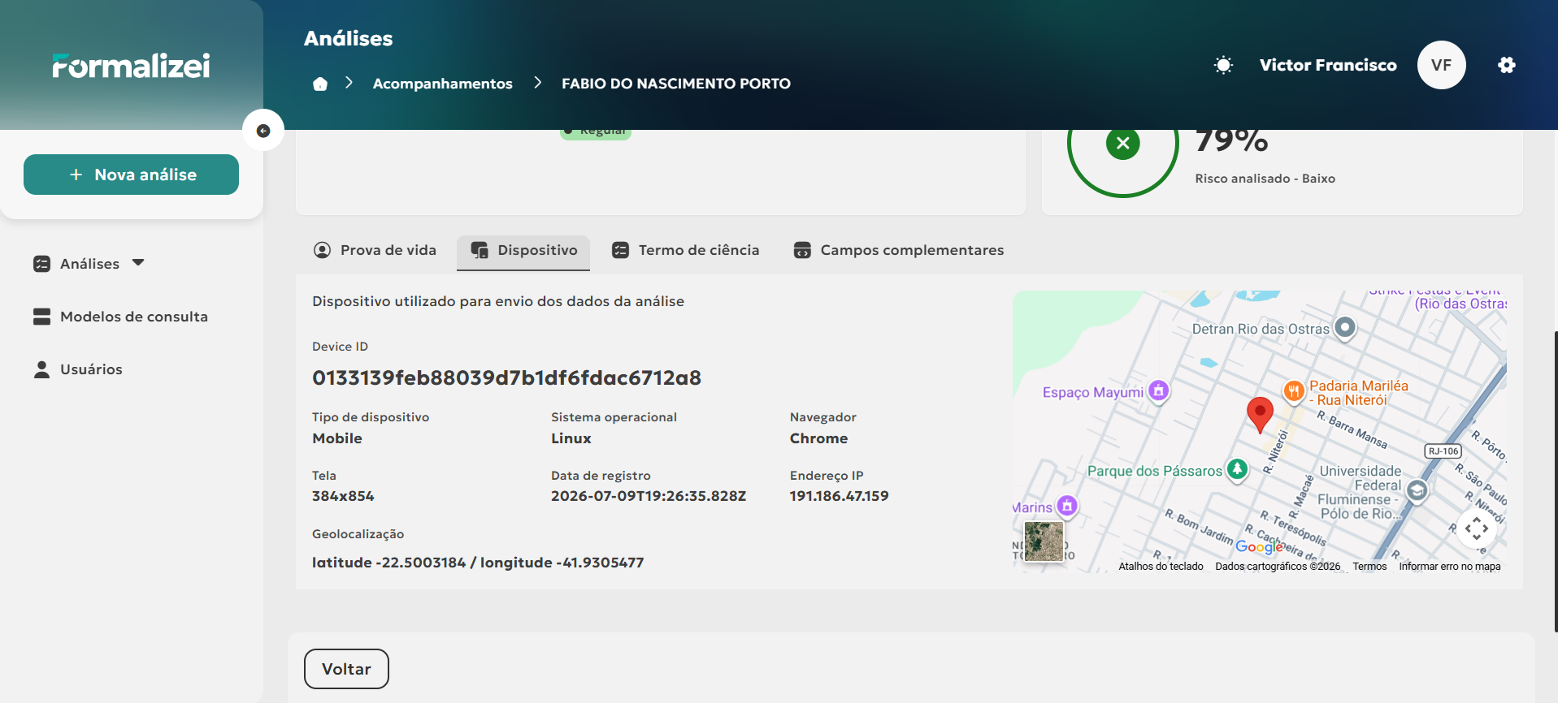This screenshot has height=703, width=1558.
Task: Click latitude / longitude geolocation value
Action: (x=478, y=563)
